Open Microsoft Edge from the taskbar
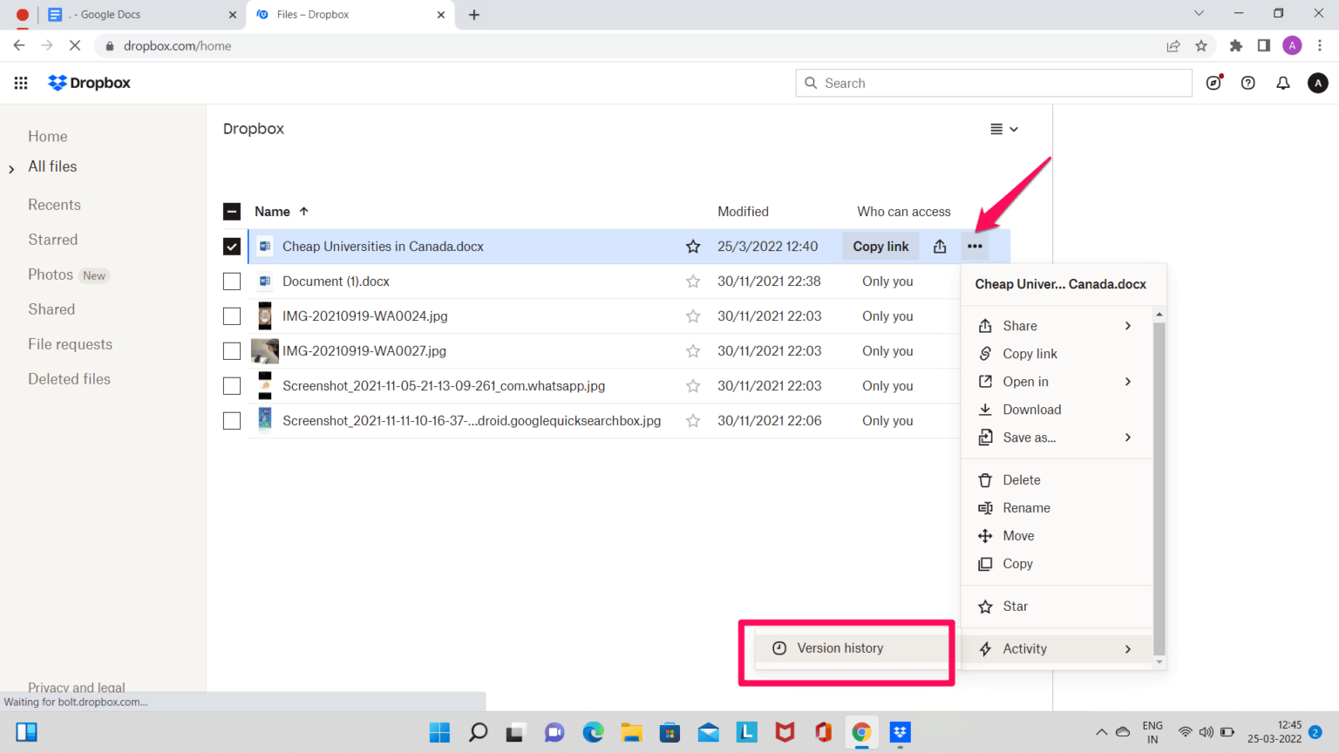The height and width of the screenshot is (753, 1339). point(594,732)
